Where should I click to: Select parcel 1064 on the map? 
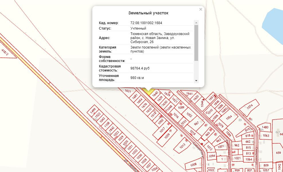tap(249, 159)
